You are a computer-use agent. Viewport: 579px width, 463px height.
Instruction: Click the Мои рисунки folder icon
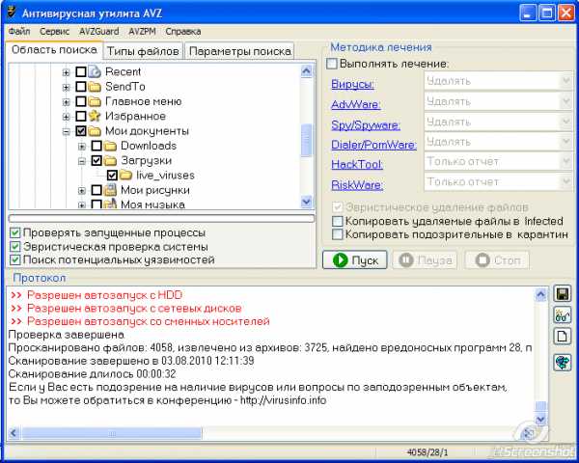click(110, 190)
